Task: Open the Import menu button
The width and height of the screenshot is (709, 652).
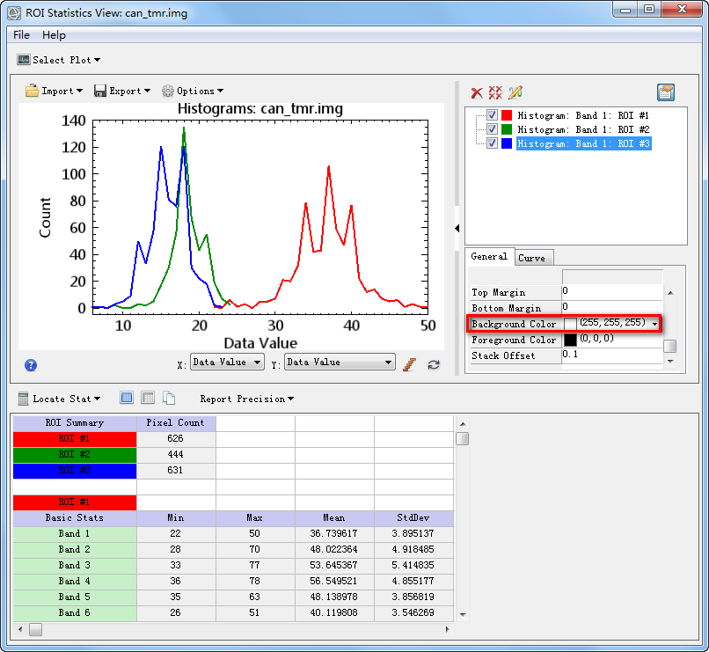Action: pos(55,91)
